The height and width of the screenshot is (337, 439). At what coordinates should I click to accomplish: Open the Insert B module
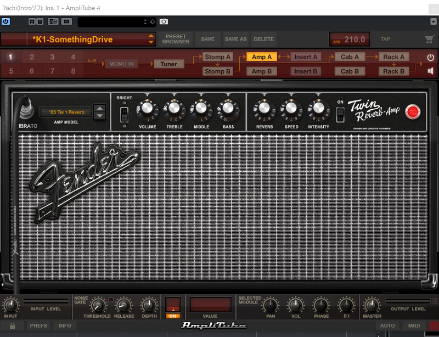[x=306, y=71]
